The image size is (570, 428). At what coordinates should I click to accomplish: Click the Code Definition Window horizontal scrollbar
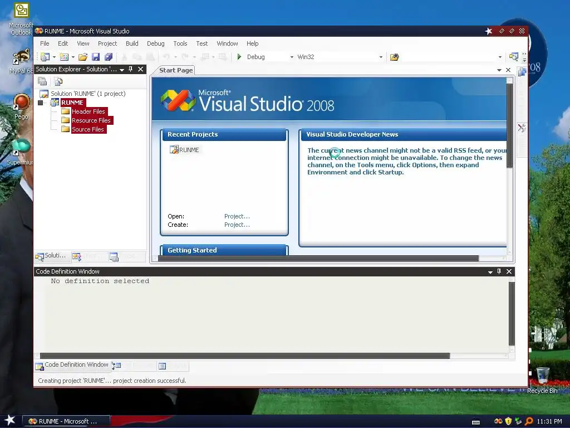[245, 356]
